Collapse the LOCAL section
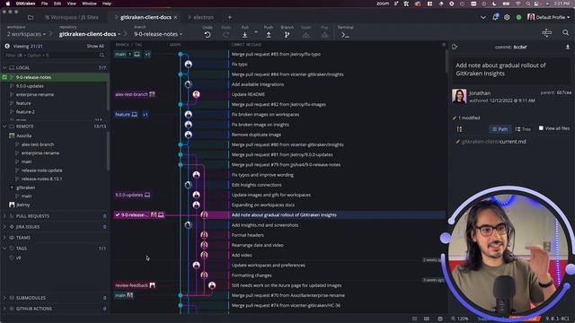Image resolution: width=575 pixels, height=323 pixels. (4, 68)
